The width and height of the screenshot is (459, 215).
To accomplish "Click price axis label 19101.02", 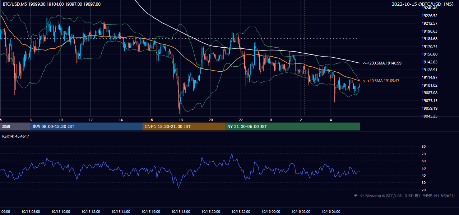I will [430, 85].
